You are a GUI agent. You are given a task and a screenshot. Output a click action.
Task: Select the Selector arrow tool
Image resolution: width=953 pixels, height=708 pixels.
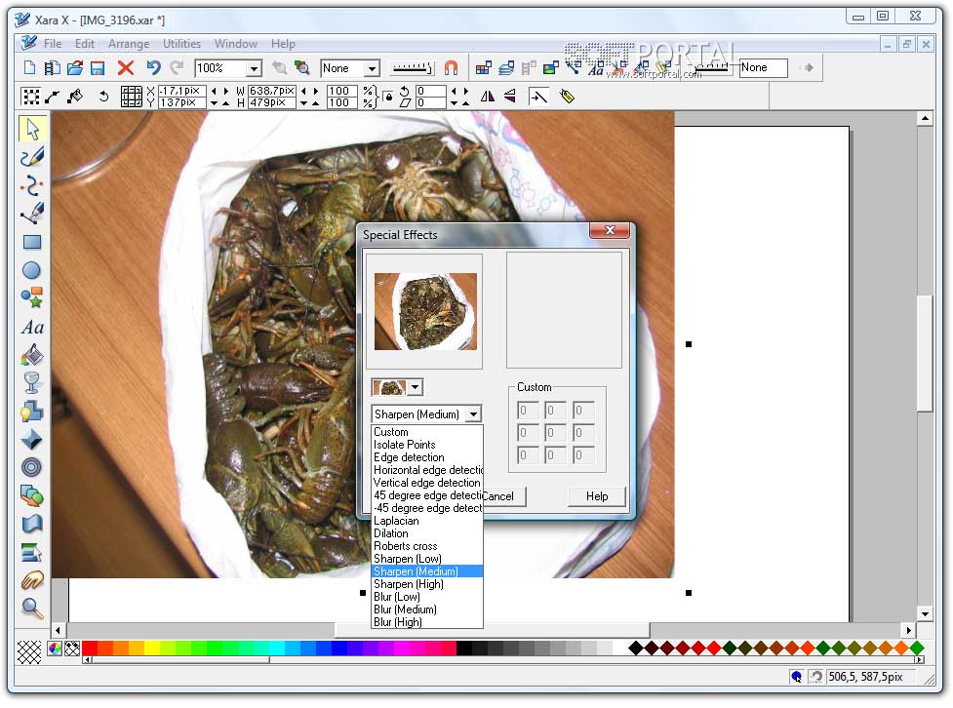(31, 129)
